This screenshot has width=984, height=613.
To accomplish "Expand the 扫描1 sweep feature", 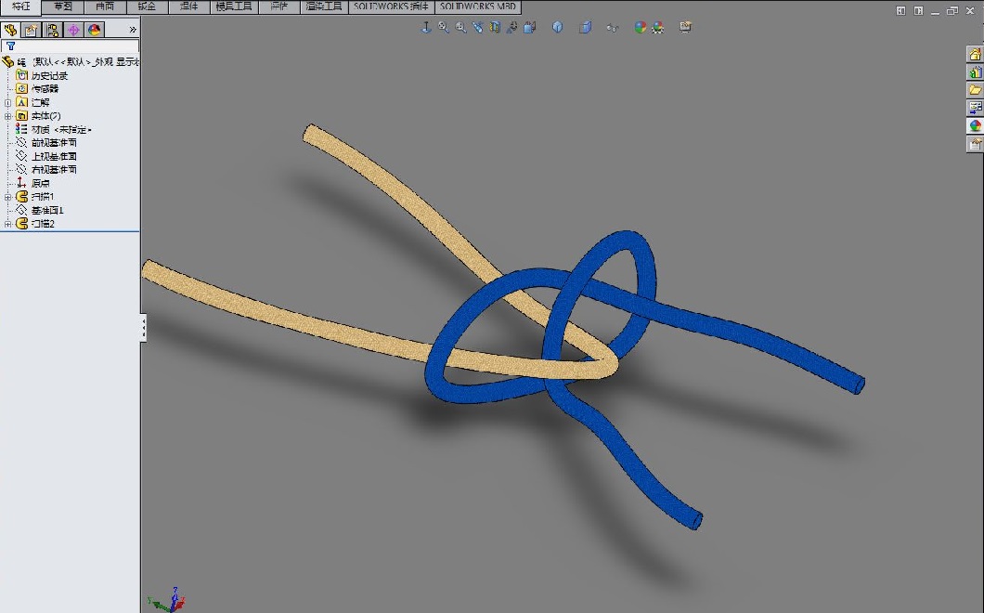I will (x=8, y=197).
